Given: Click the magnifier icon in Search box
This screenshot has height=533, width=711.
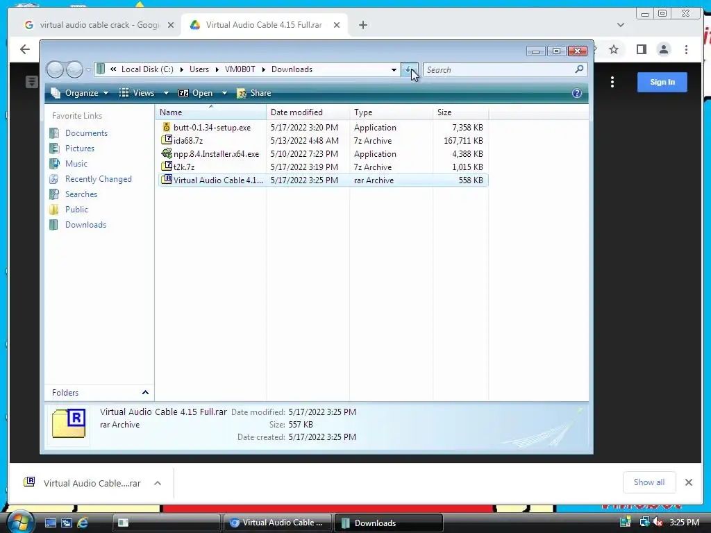Looking at the screenshot, I should pos(579,69).
